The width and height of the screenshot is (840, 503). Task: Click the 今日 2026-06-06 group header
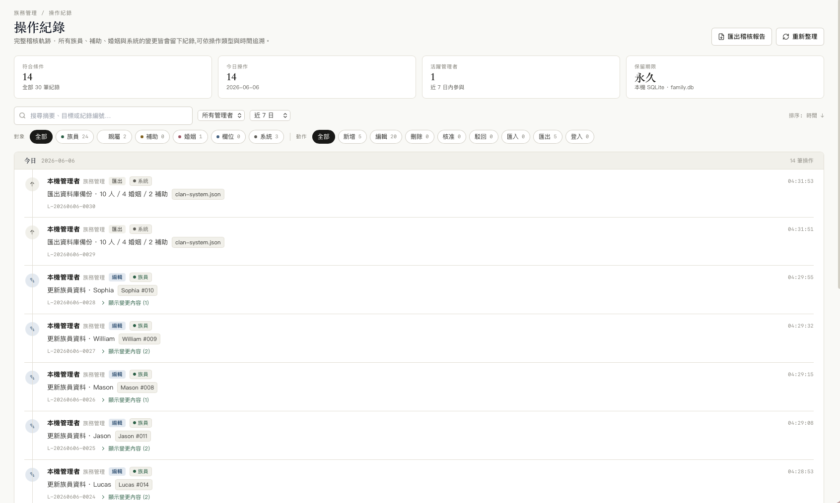pyautogui.click(x=419, y=161)
